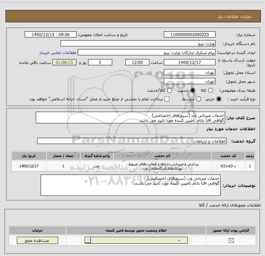Screen dimensions: 265x256
Task: Click the تاریخ نیاز column header
Action: pyautogui.click(x=29, y=156)
